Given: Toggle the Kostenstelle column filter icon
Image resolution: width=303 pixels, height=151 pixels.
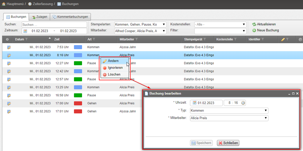Looking at the screenshot, I should tap(235, 39).
